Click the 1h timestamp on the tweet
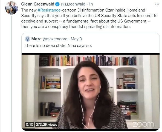This screenshot has height=132, width=162. tap(91, 4)
